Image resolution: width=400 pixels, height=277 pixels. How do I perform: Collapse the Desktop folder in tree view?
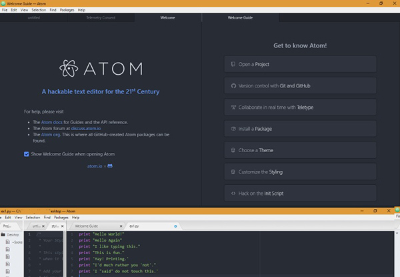[x=3, y=235]
